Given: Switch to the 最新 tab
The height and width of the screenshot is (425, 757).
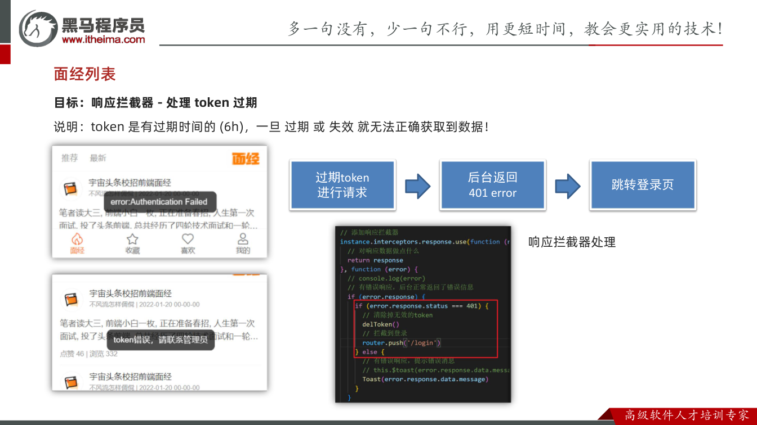Looking at the screenshot, I should point(98,158).
